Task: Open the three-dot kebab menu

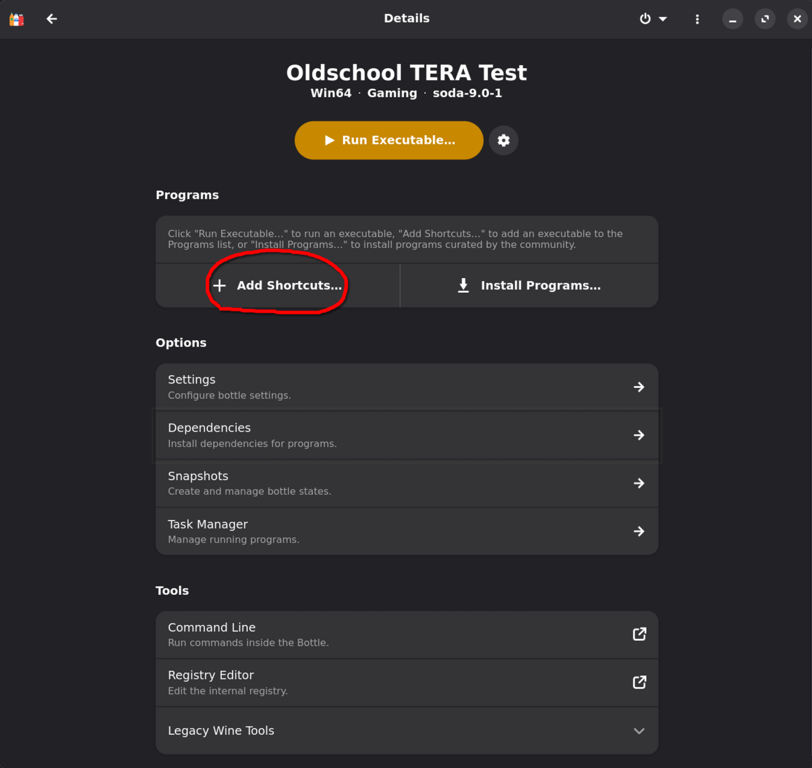Action: (697, 19)
